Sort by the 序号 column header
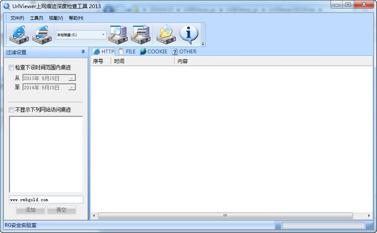The height and width of the screenshot is (233, 377). (x=101, y=62)
